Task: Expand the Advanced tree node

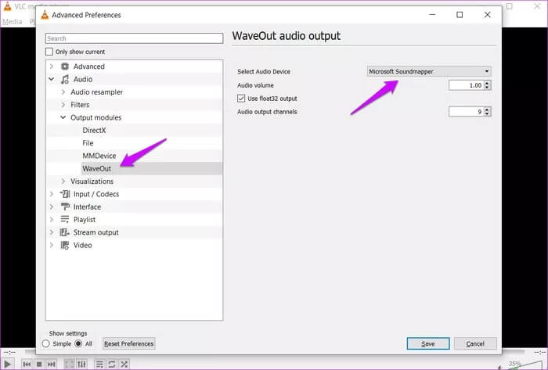Action: (x=52, y=66)
